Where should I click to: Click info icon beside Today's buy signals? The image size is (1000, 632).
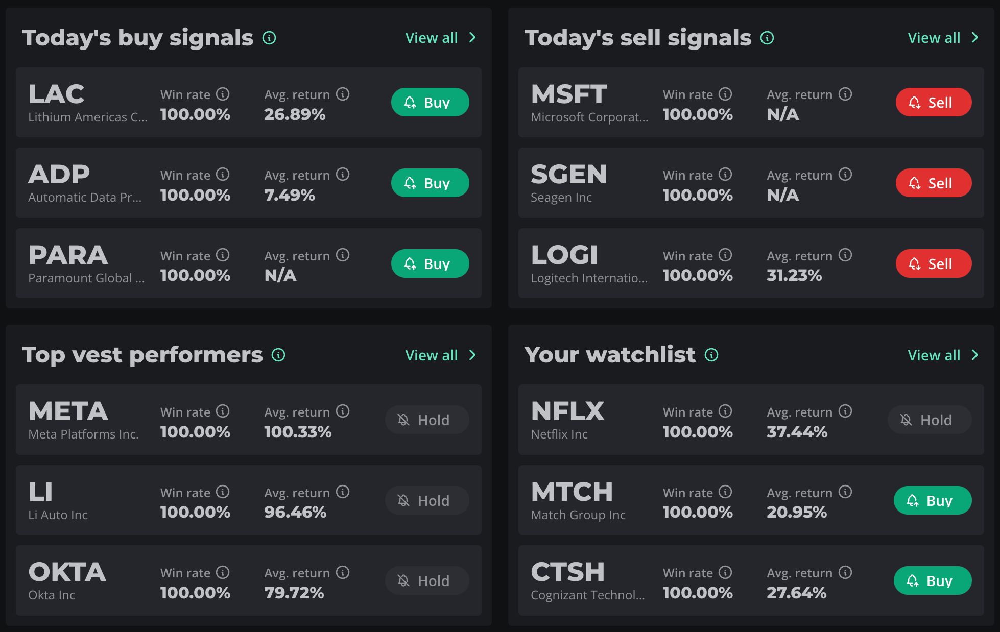(x=269, y=38)
